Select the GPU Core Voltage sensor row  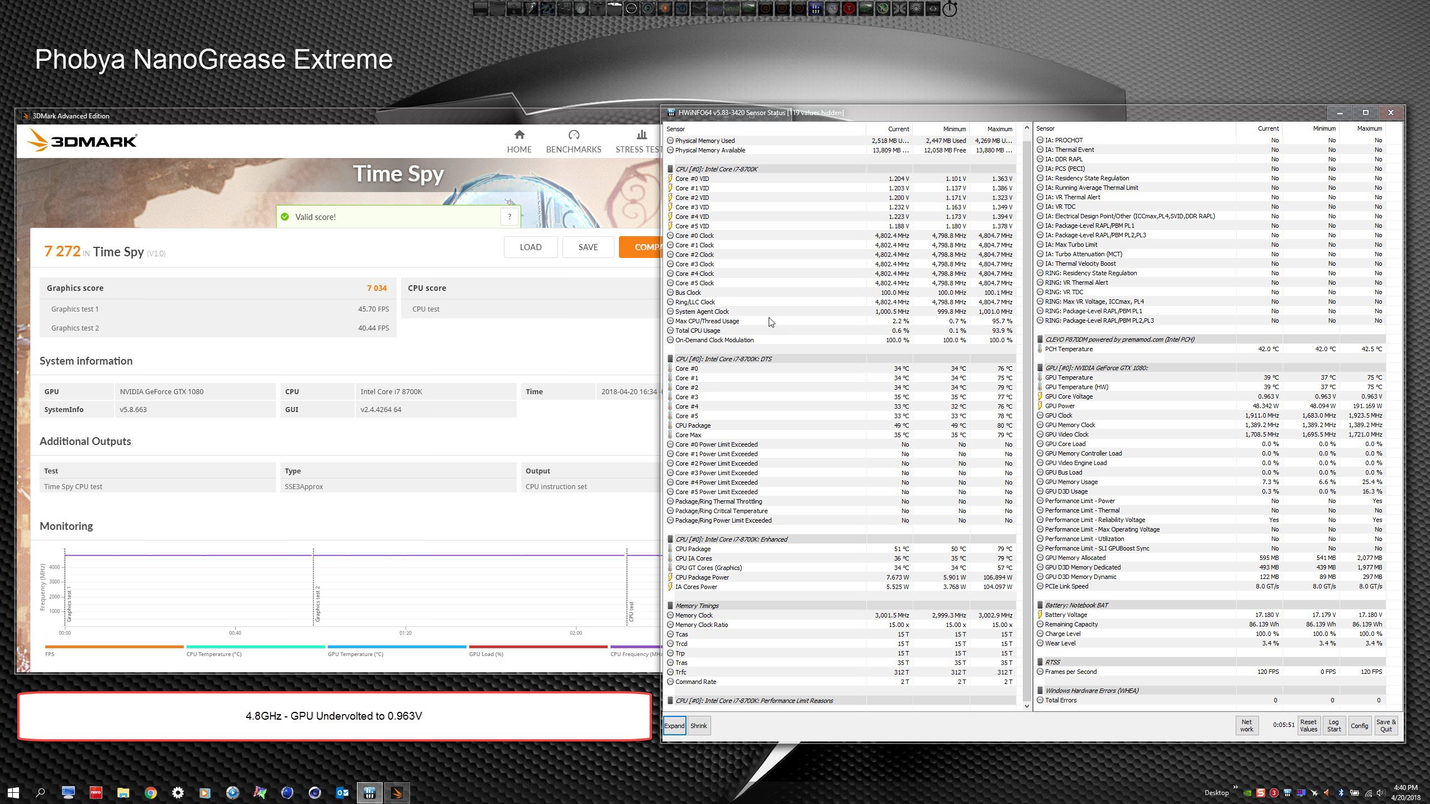click(1210, 396)
